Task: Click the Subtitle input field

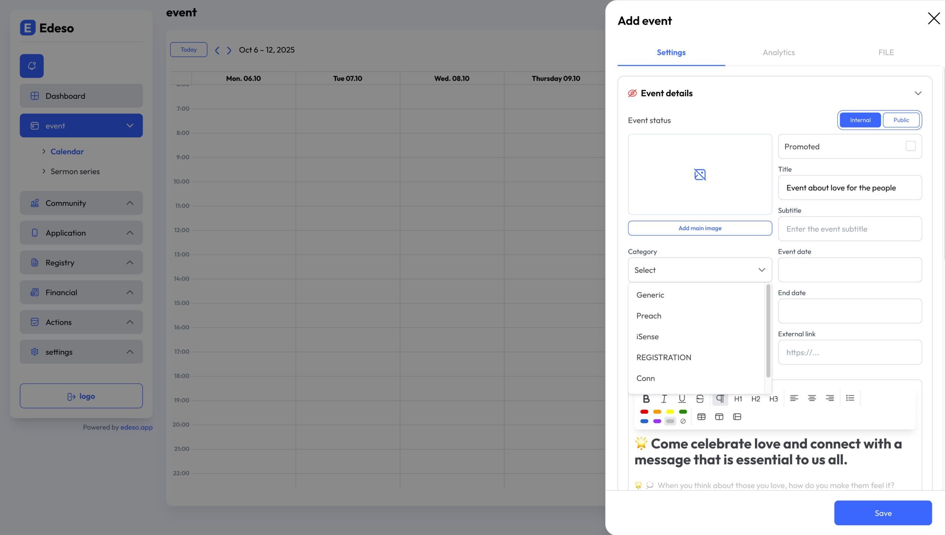Action: pos(850,229)
